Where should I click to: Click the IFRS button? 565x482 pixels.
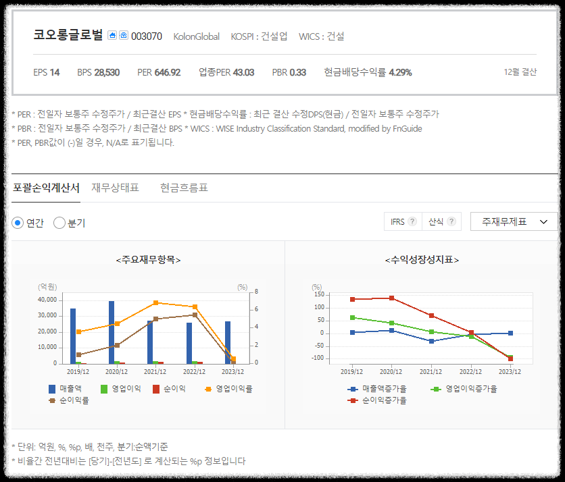coord(403,221)
